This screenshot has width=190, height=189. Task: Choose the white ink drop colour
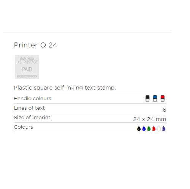(x=158, y=128)
